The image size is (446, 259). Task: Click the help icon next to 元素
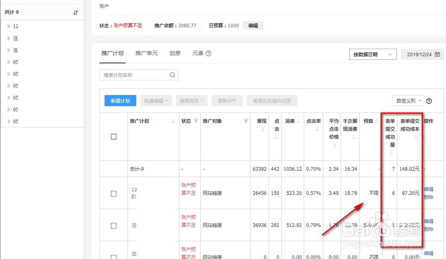click(x=208, y=53)
